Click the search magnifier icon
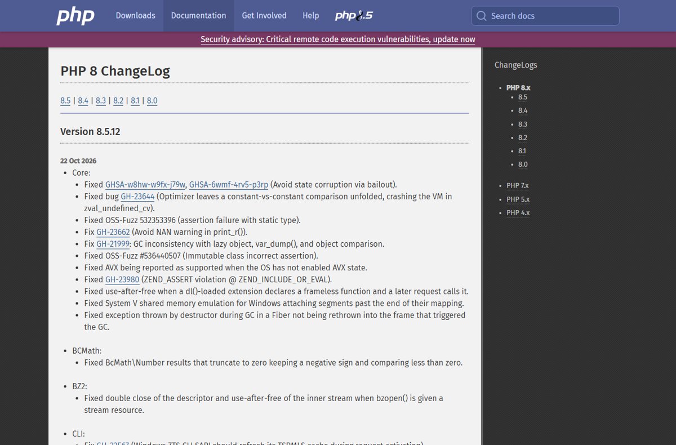676x445 pixels. coord(481,16)
